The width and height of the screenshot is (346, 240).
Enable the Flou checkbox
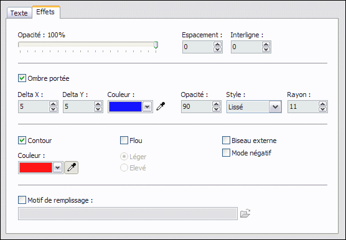(x=124, y=141)
